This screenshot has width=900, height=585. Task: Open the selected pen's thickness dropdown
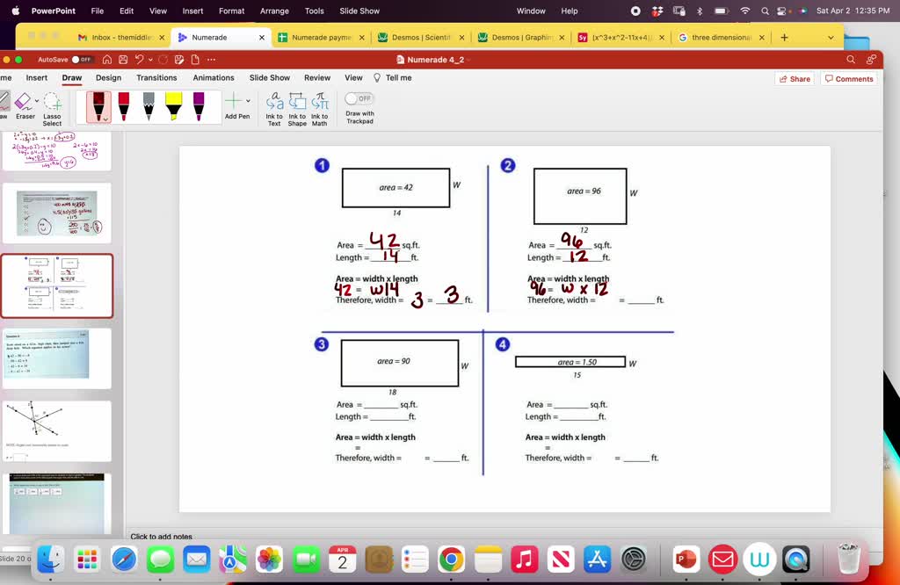(105, 118)
